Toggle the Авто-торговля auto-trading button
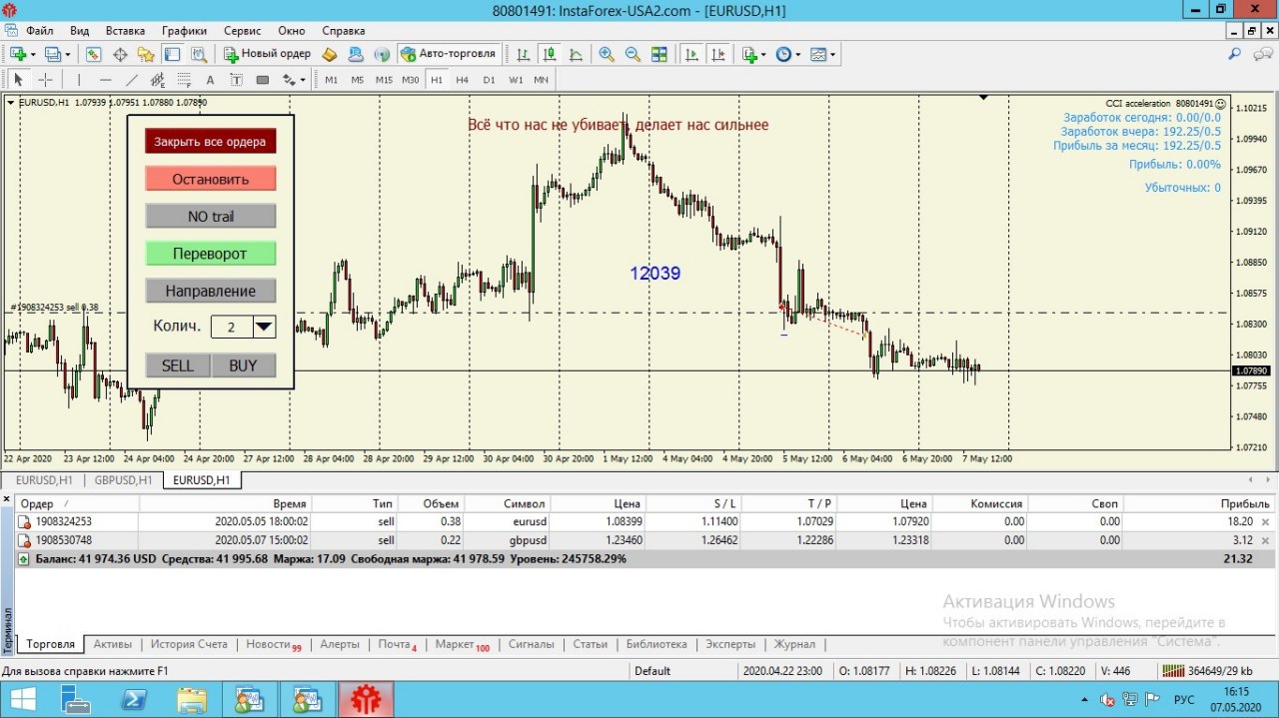 point(448,54)
